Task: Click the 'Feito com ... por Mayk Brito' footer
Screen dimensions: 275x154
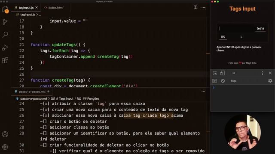Action: point(242,63)
